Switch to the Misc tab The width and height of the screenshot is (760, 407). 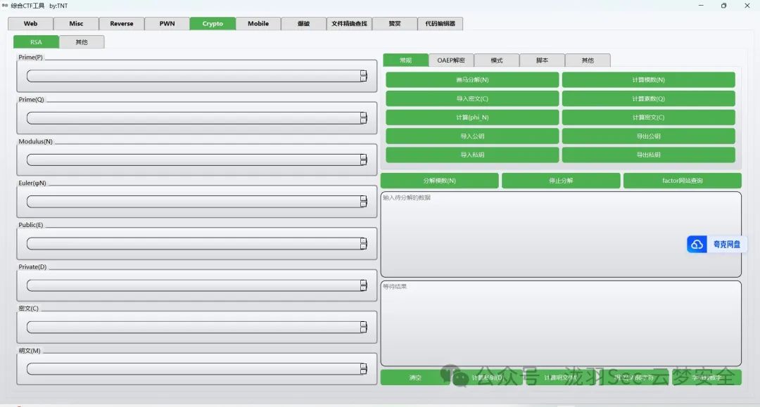[76, 24]
